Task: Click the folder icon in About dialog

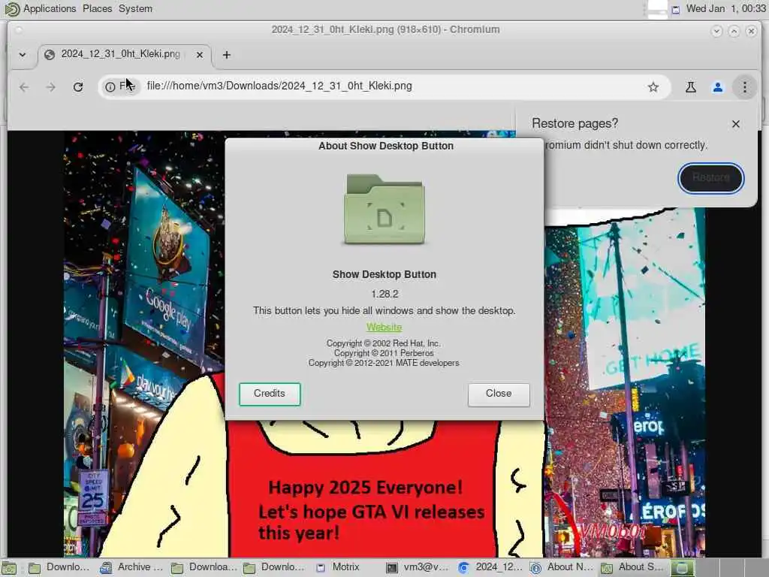Action: click(384, 210)
